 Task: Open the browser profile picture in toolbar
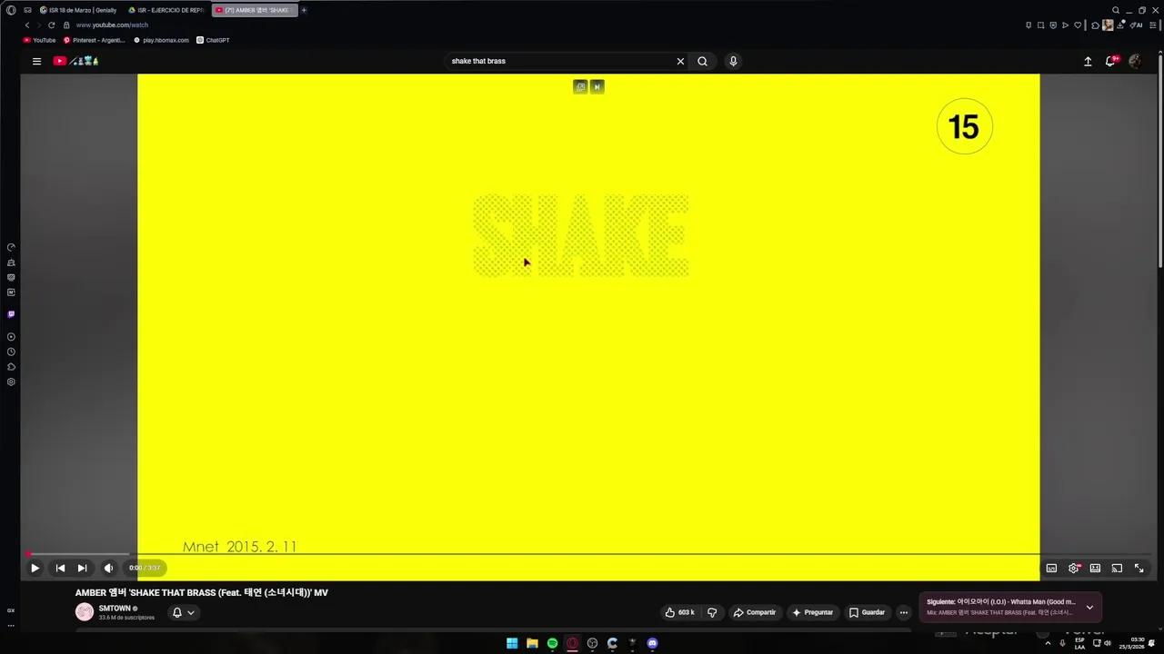[x=1108, y=25]
